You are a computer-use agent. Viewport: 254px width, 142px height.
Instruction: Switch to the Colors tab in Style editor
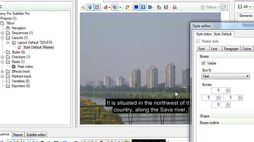pyautogui.click(x=246, y=49)
